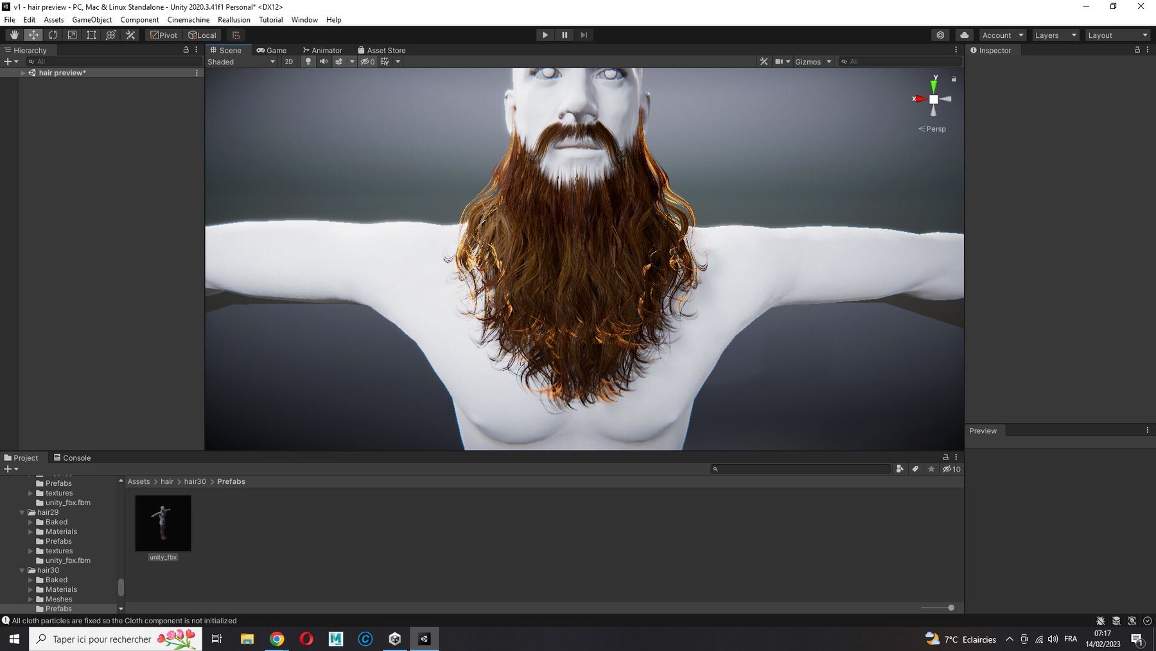Viewport: 1156px width, 651px height.
Task: Open Chrome from taskbar
Action: click(277, 639)
